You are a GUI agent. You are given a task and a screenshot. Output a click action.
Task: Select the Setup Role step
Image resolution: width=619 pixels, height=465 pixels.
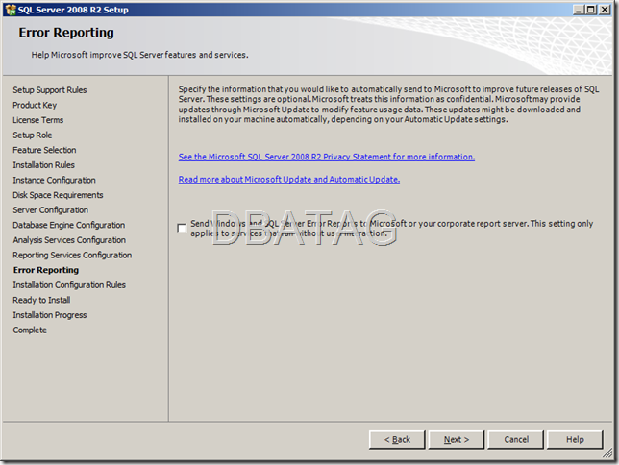[33, 135]
